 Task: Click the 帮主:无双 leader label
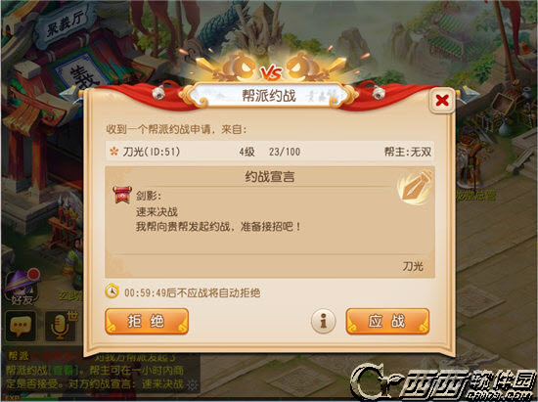[x=408, y=152]
